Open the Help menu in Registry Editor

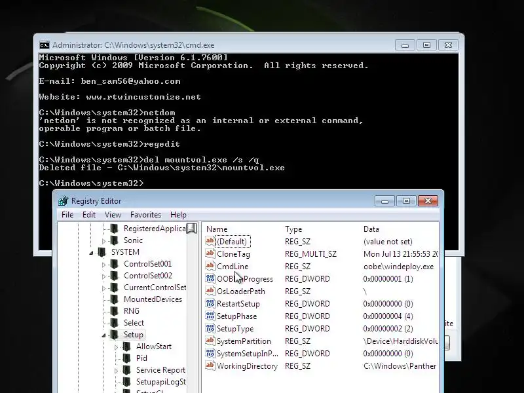pos(178,215)
